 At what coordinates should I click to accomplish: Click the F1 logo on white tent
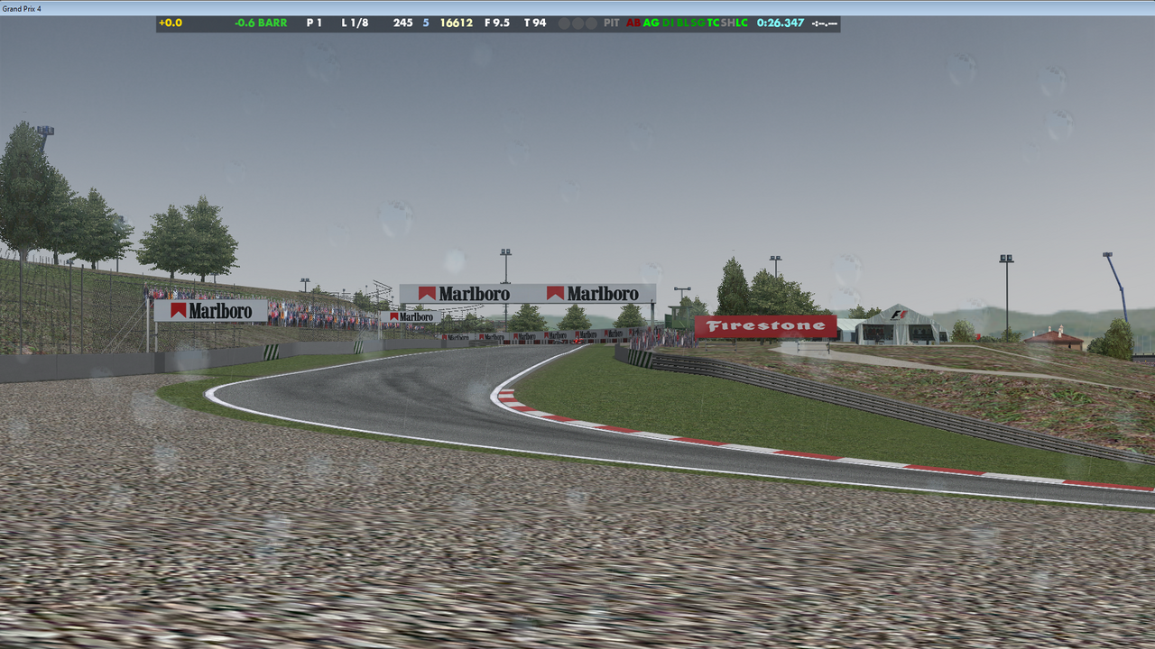click(x=899, y=315)
